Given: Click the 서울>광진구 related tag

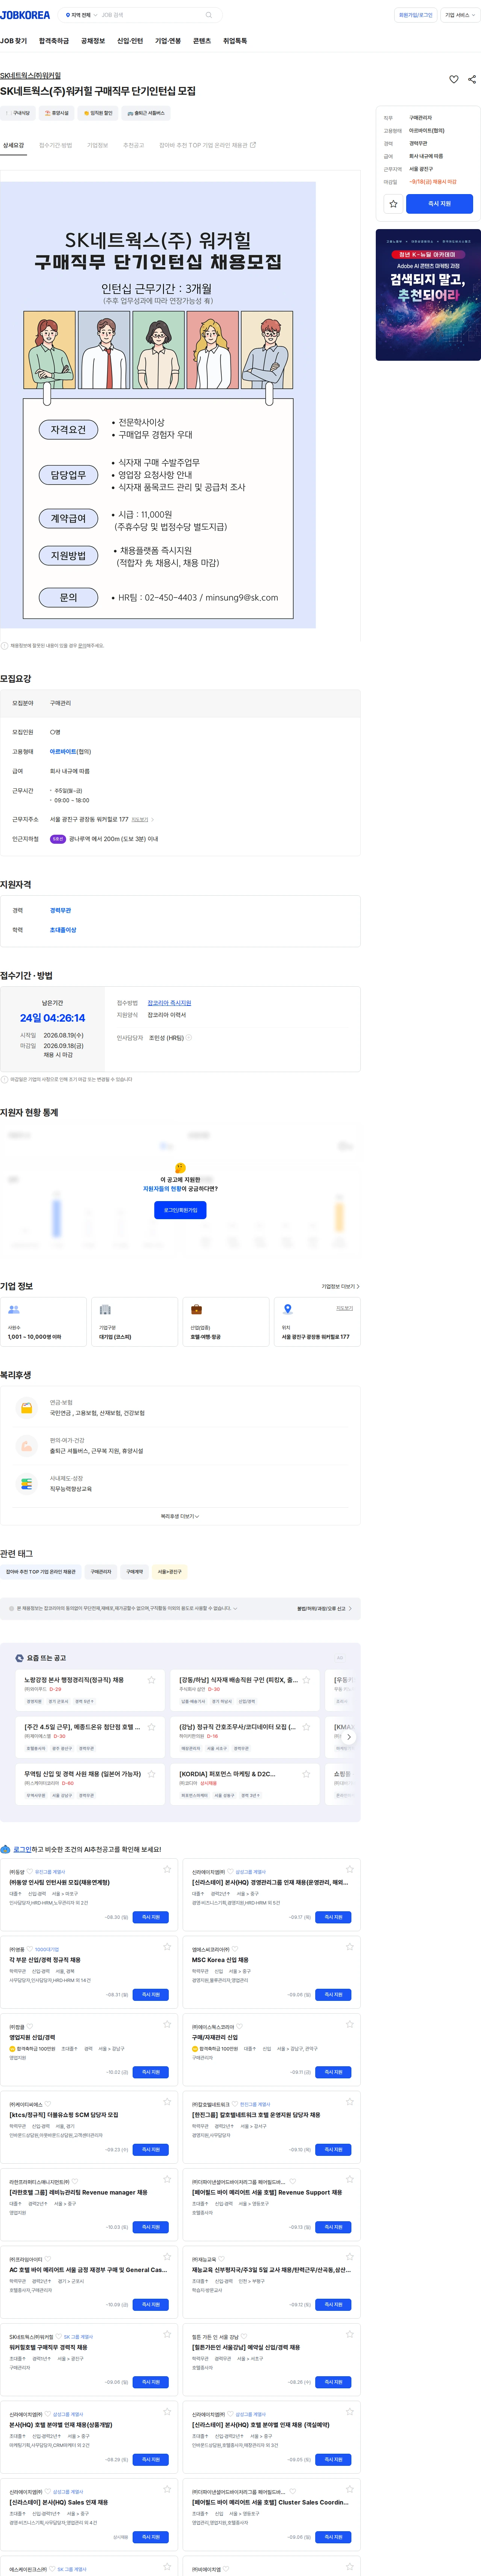Looking at the screenshot, I should click(x=169, y=1572).
